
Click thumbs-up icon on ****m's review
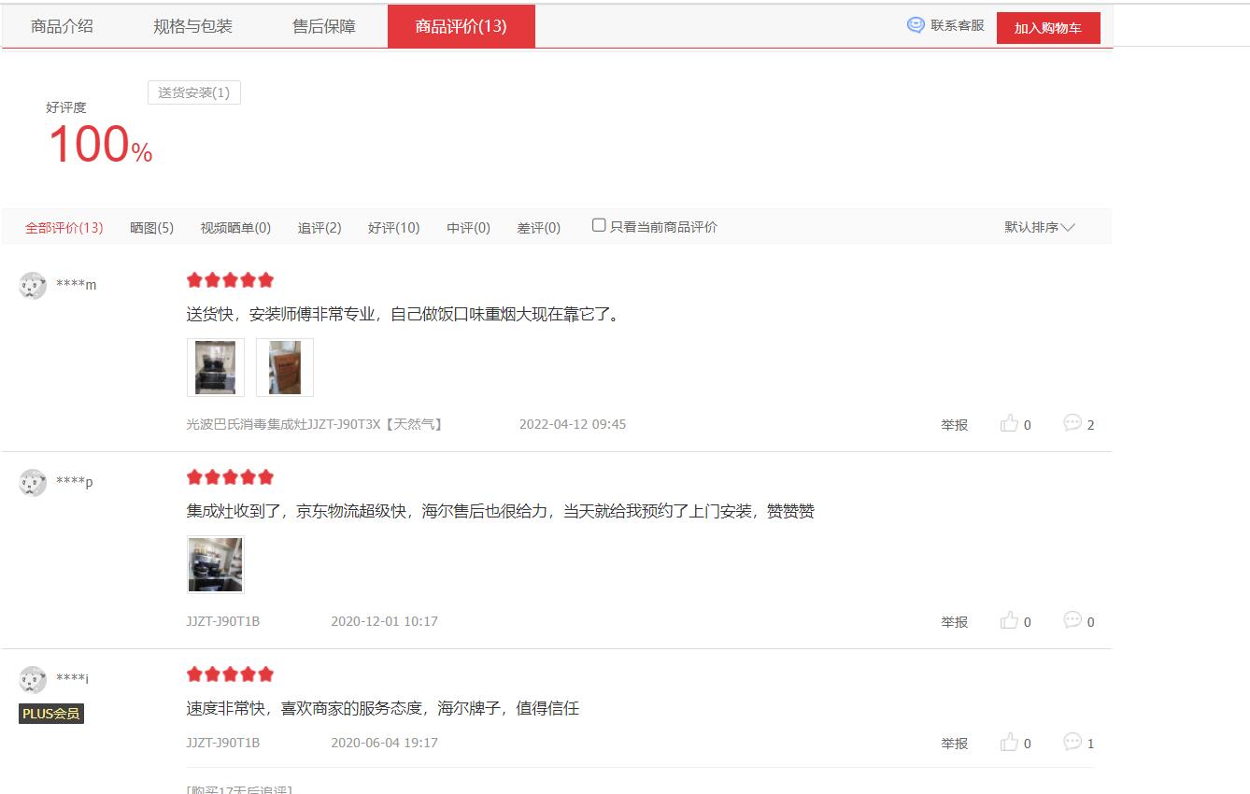tap(1009, 424)
